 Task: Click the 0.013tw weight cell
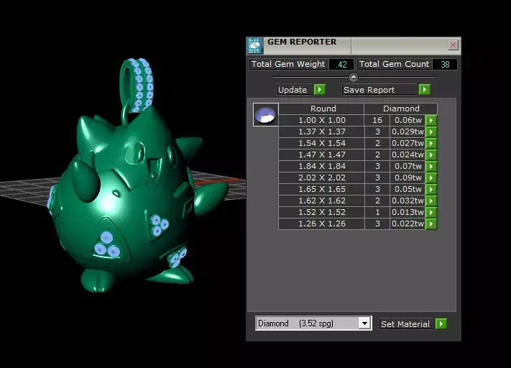click(408, 212)
